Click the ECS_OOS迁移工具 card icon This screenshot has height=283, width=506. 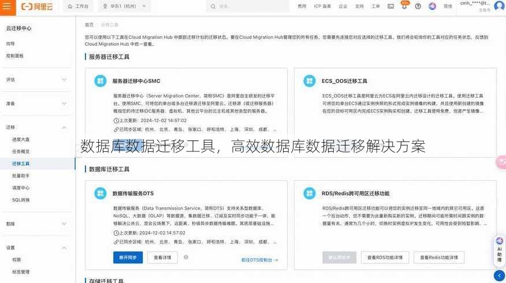310,81
